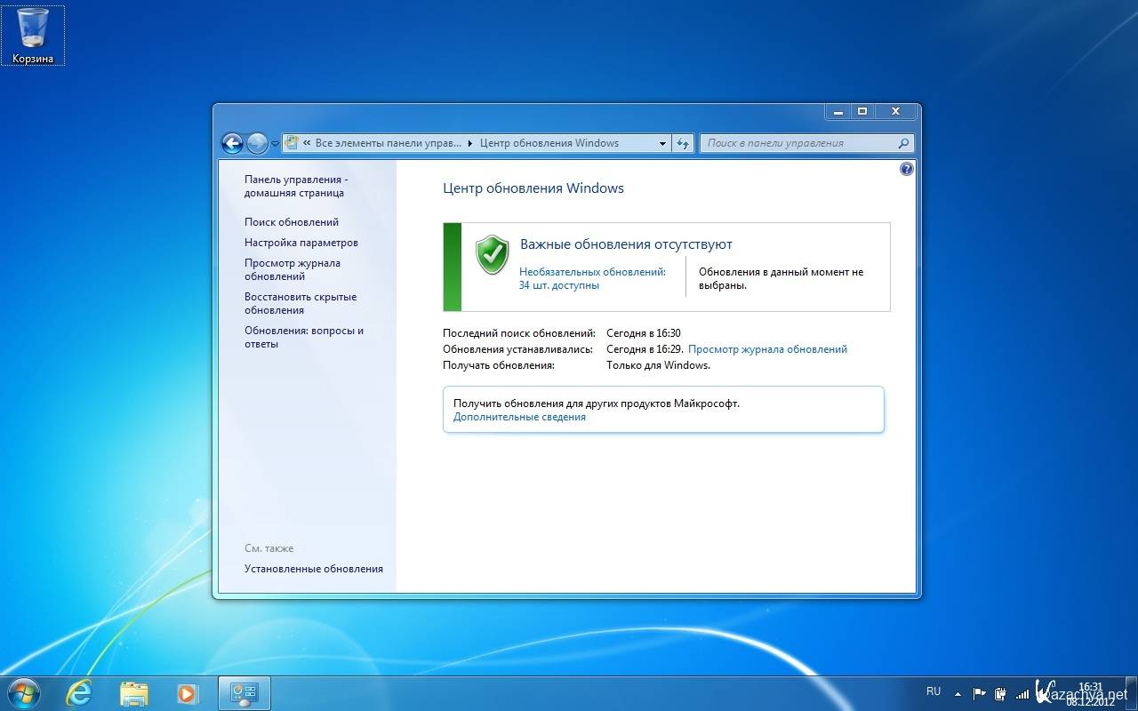Click the green shield status icon
This screenshot has width=1138, height=711.
click(x=492, y=255)
